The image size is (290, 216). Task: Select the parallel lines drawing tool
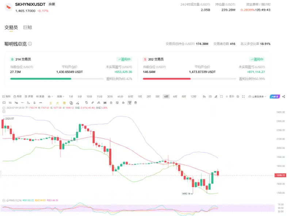(x=10, y=103)
